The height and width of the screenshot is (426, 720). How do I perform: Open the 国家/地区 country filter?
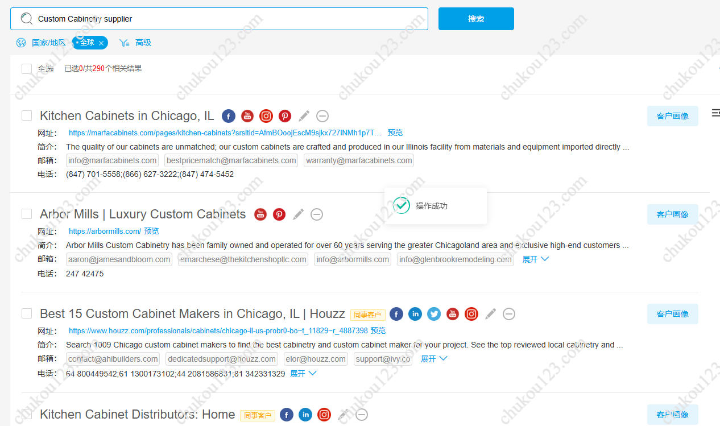pyautogui.click(x=49, y=43)
